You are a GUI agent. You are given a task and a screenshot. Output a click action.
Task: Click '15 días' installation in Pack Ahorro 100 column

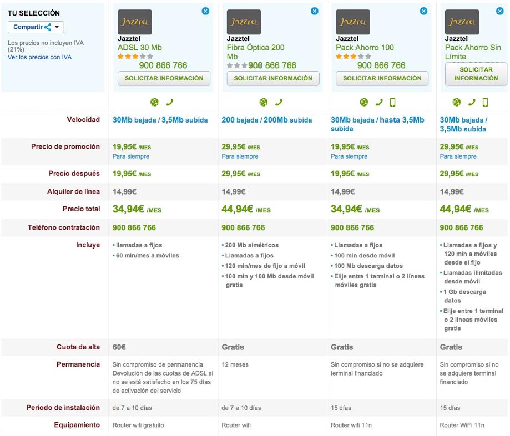pos(341,408)
